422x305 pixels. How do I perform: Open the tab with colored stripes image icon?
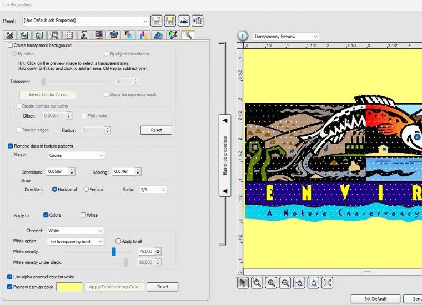coord(99,35)
